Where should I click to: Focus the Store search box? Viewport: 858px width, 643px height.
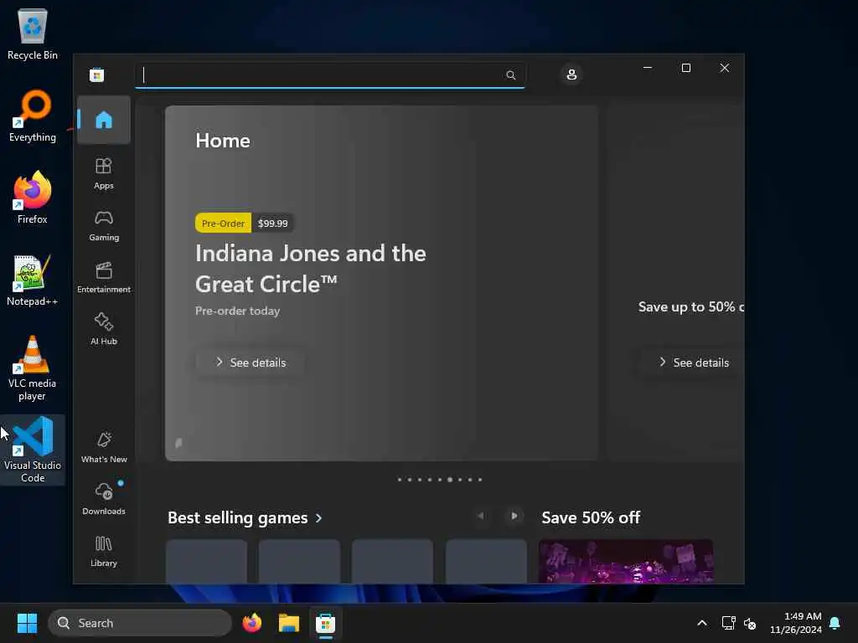(330, 75)
